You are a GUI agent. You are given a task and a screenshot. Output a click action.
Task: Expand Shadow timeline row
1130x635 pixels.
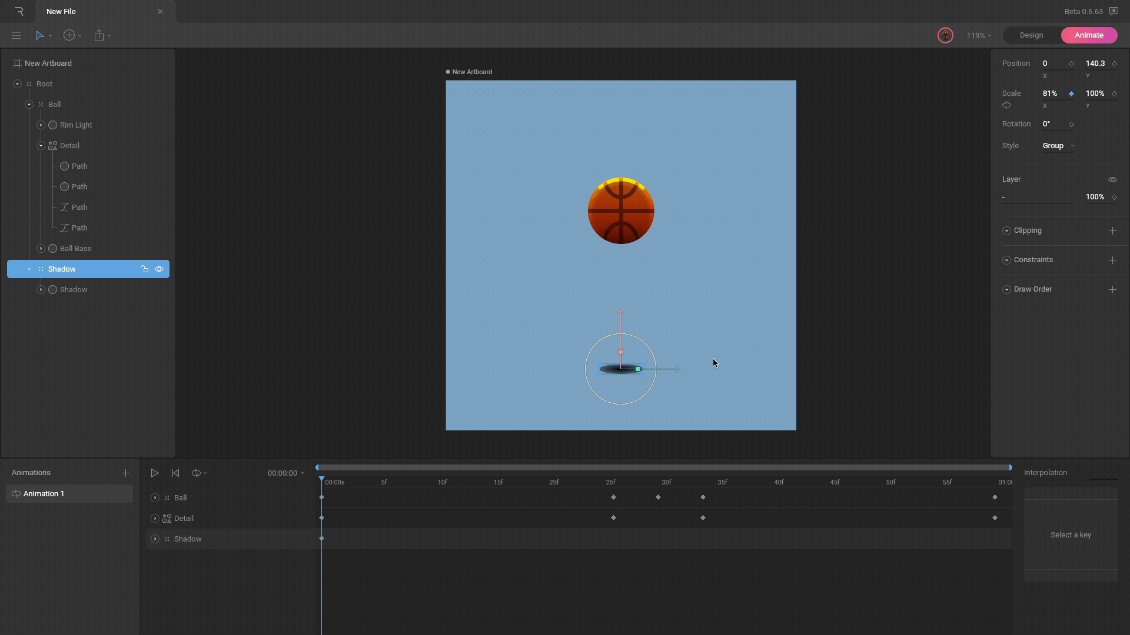point(155,539)
